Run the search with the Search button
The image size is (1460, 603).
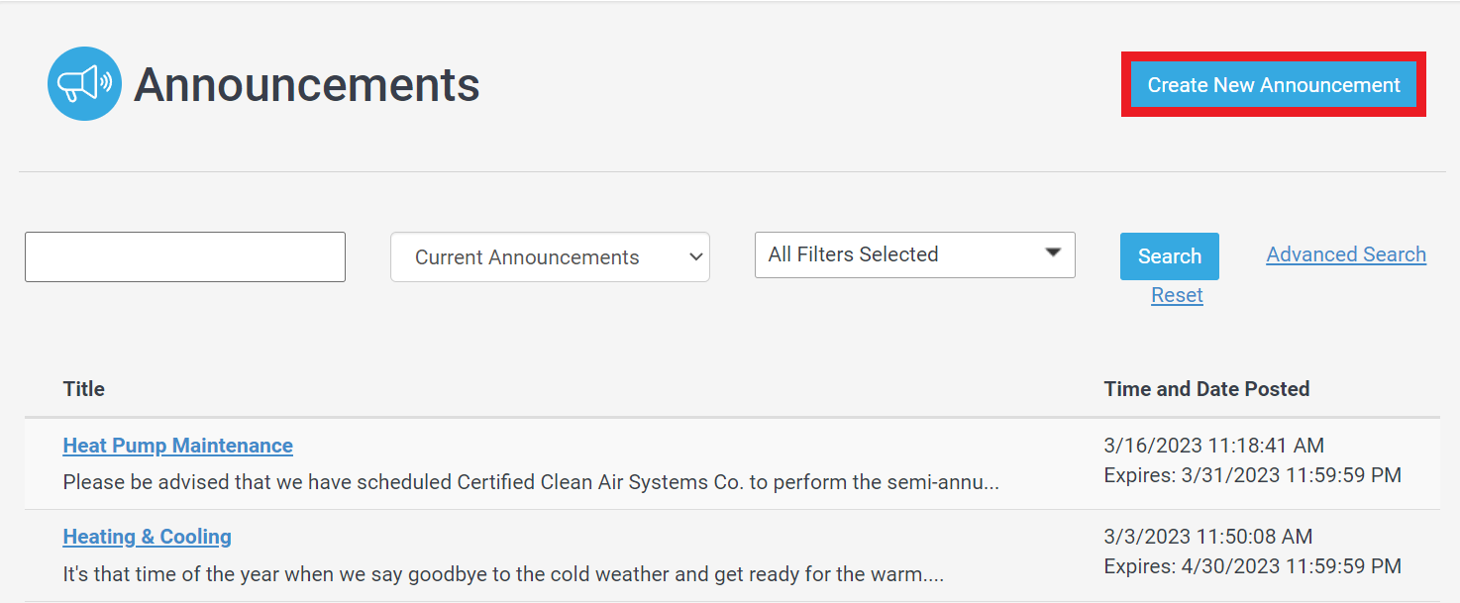tap(1170, 256)
